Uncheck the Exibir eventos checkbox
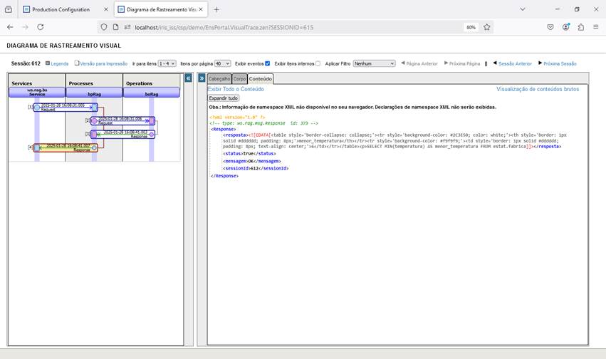Image resolution: width=606 pixels, height=359 pixels. (267, 63)
